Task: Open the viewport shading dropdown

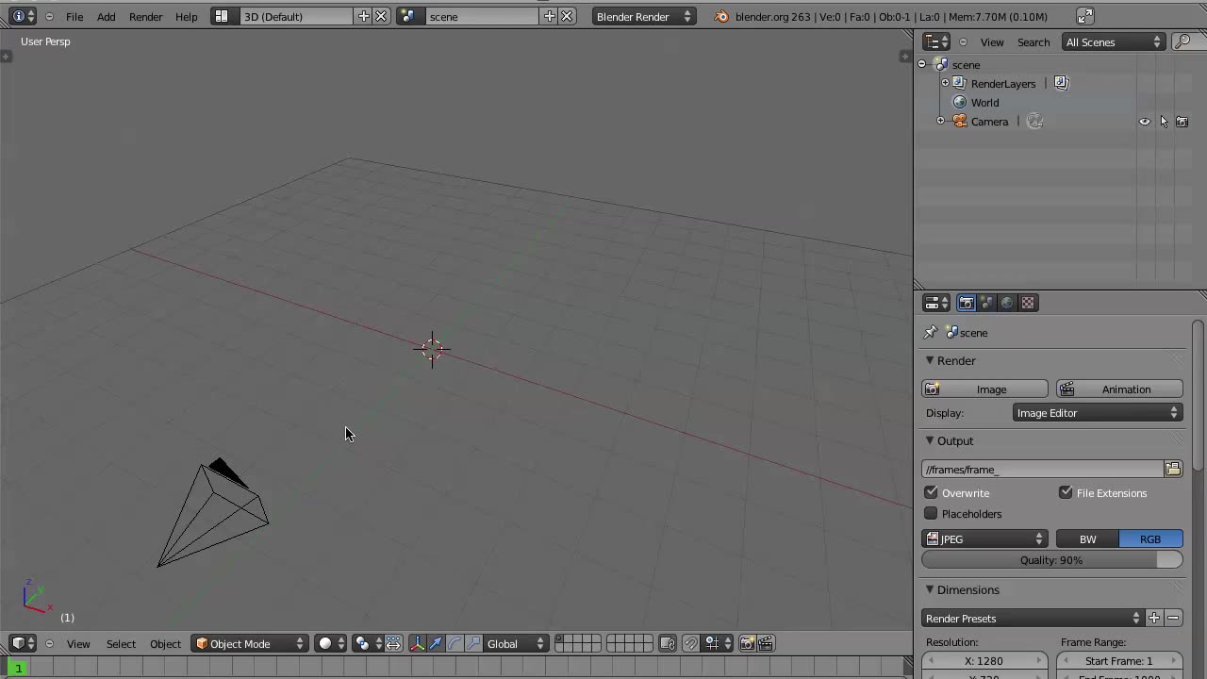Action: click(331, 643)
